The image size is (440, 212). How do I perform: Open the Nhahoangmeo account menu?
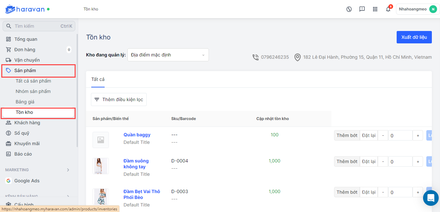coord(418,9)
